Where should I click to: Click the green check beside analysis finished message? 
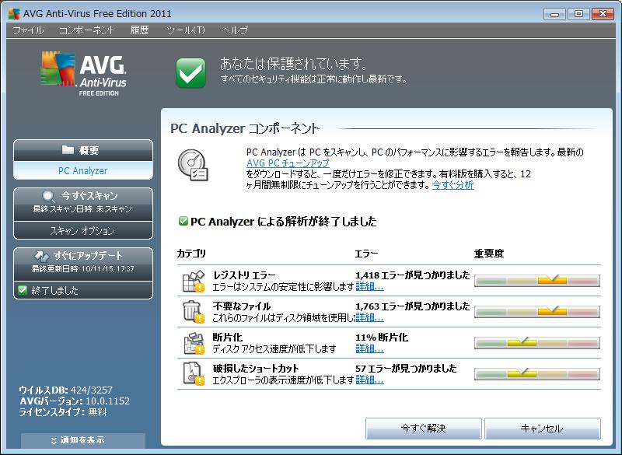coord(183,221)
